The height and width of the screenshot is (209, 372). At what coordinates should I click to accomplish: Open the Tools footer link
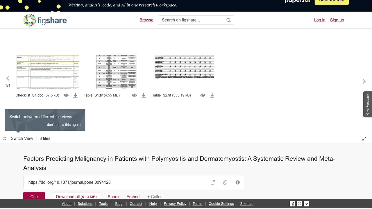click(103, 204)
